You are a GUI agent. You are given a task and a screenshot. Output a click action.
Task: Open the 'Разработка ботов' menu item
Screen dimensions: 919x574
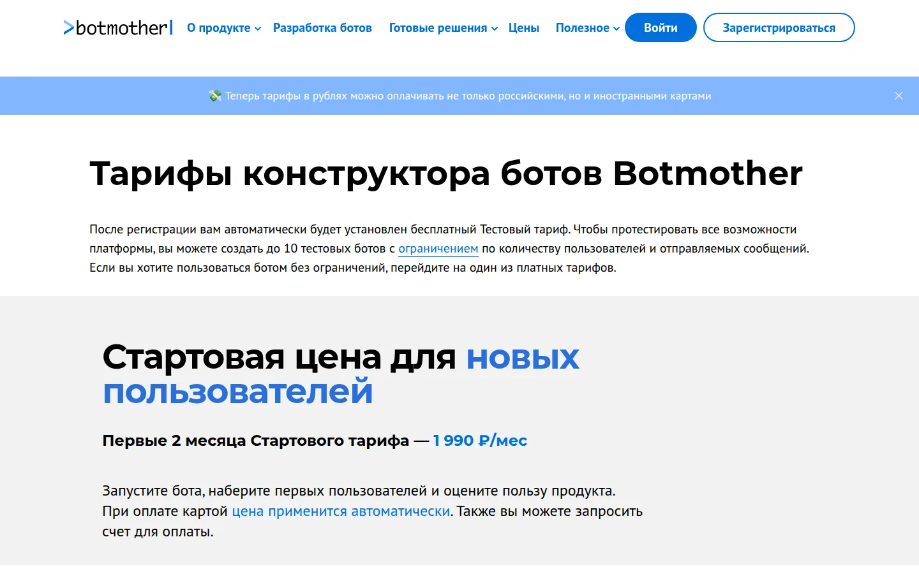[322, 28]
